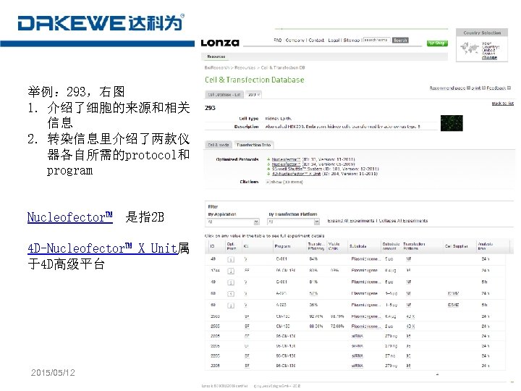Click the Opt. Prot. icon in the 36% row
The width and height of the screenshot is (521, 391).
[231, 306]
